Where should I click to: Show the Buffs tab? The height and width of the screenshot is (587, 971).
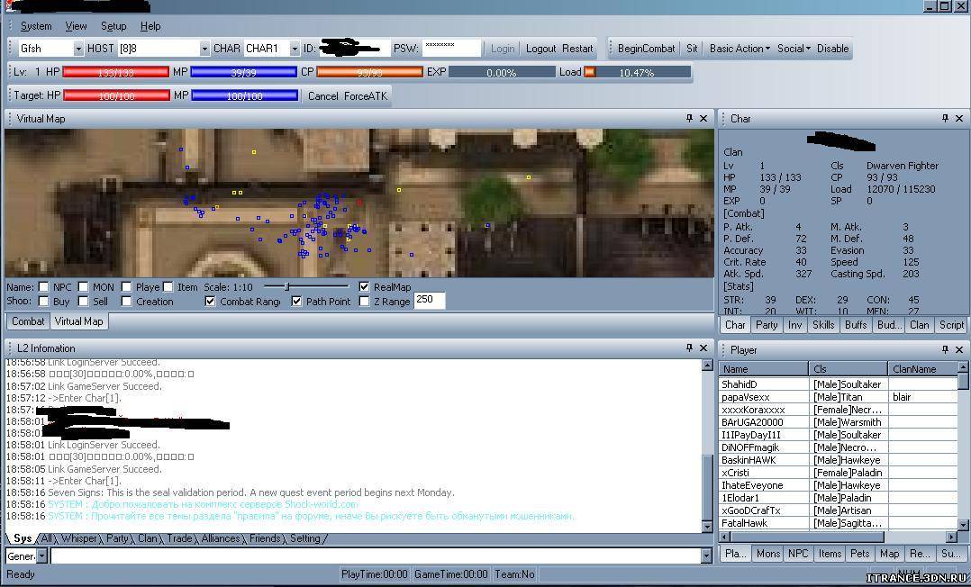coord(856,325)
